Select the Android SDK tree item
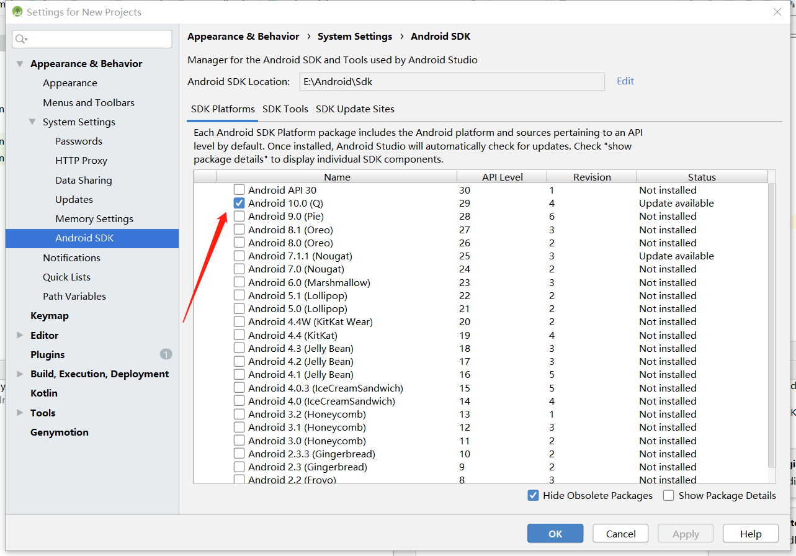 [92, 238]
